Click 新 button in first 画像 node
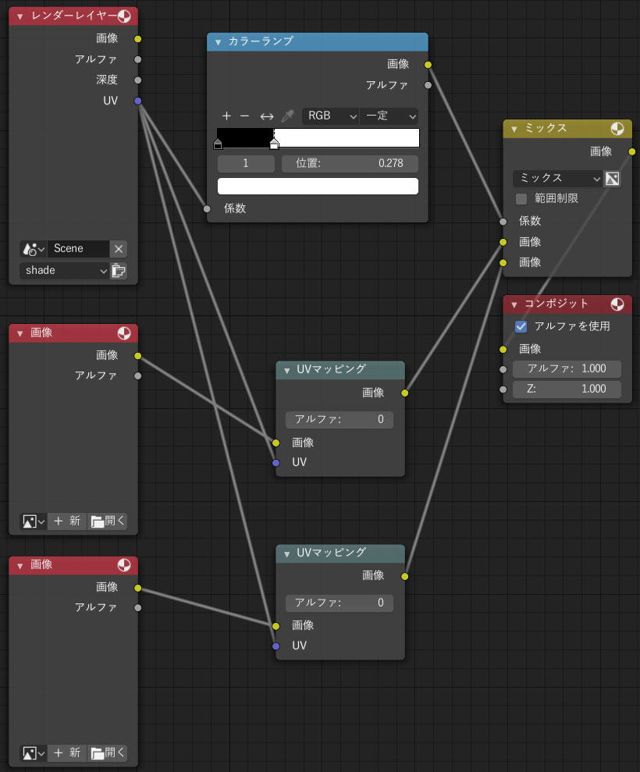The image size is (640, 772). point(67,521)
